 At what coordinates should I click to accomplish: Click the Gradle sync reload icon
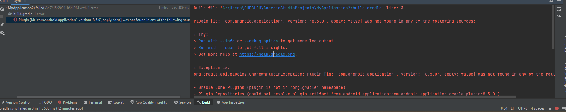2,9
